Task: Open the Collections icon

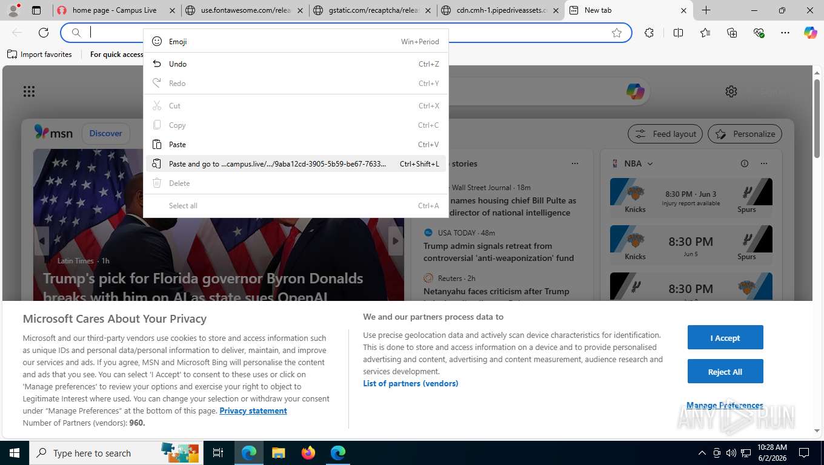Action: [732, 33]
